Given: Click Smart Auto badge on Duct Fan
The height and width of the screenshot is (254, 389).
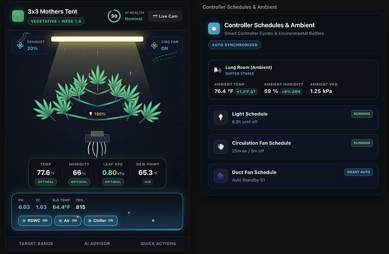Looking at the screenshot, I should [x=359, y=172].
